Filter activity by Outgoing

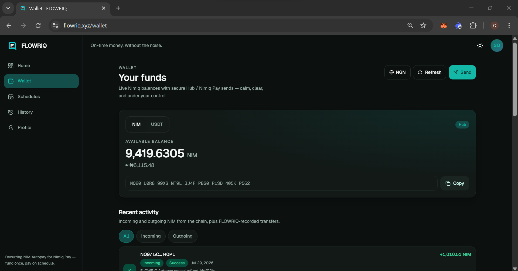[x=183, y=236]
